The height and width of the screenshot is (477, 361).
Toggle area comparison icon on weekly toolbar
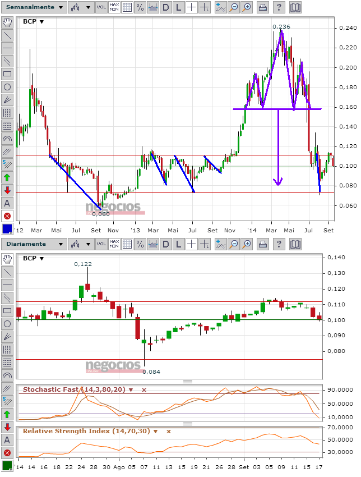coord(153,7)
